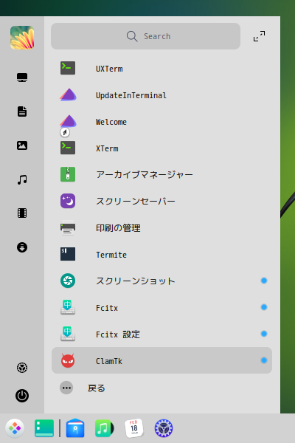The image size is (295, 443).
Task: Open 印刷の管理 print manager
Action: tap(162, 227)
